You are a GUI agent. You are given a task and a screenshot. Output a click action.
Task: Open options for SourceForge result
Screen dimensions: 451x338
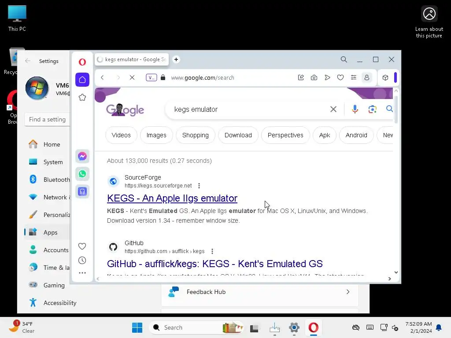click(199, 186)
